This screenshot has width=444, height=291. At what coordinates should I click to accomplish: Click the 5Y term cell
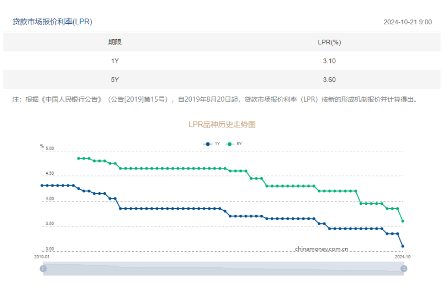click(115, 80)
